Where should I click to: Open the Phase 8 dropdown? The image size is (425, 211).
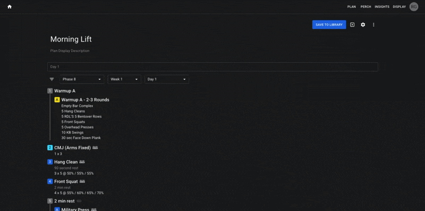click(x=82, y=79)
